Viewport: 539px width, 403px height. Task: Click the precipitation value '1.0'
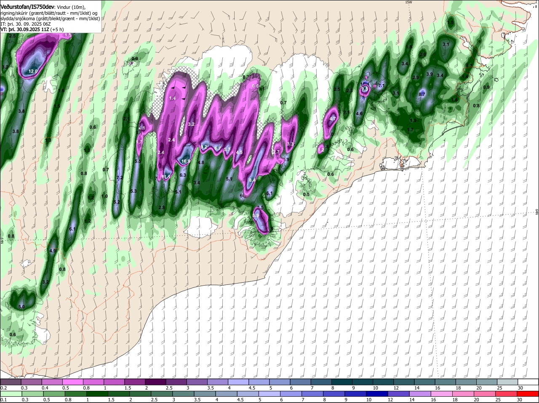coord(105,196)
